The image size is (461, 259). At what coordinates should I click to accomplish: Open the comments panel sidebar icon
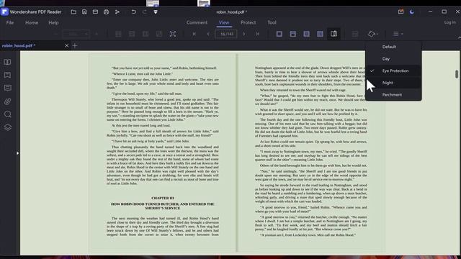8,88
